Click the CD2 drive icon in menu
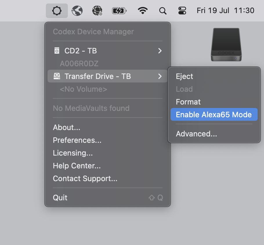 [57, 51]
